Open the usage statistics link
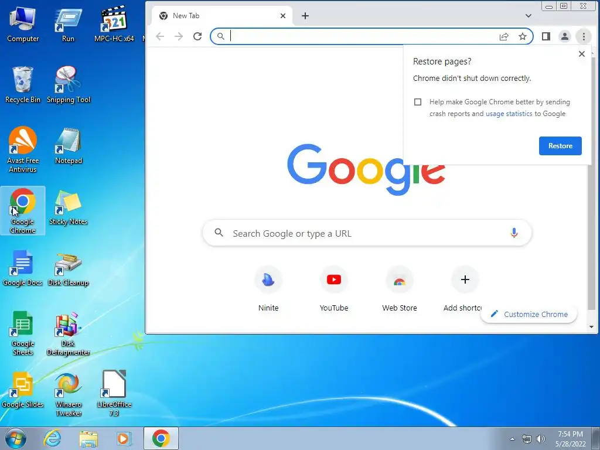600x450 pixels. pos(509,114)
